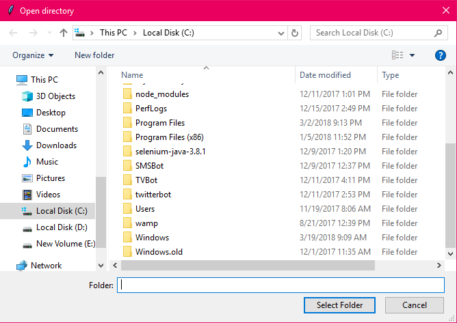
Task: Click the navigation pane scroll-down arrow
Action: (x=101, y=266)
